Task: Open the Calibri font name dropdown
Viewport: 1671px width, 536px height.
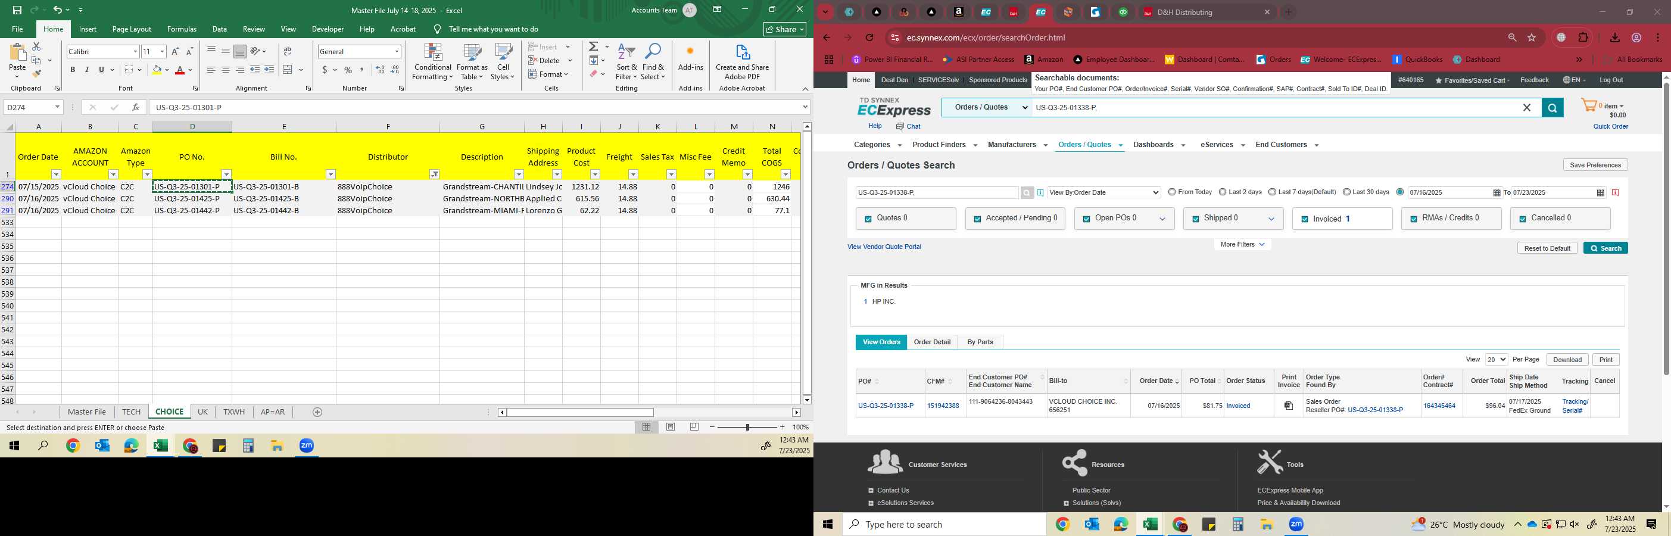Action: [135, 51]
